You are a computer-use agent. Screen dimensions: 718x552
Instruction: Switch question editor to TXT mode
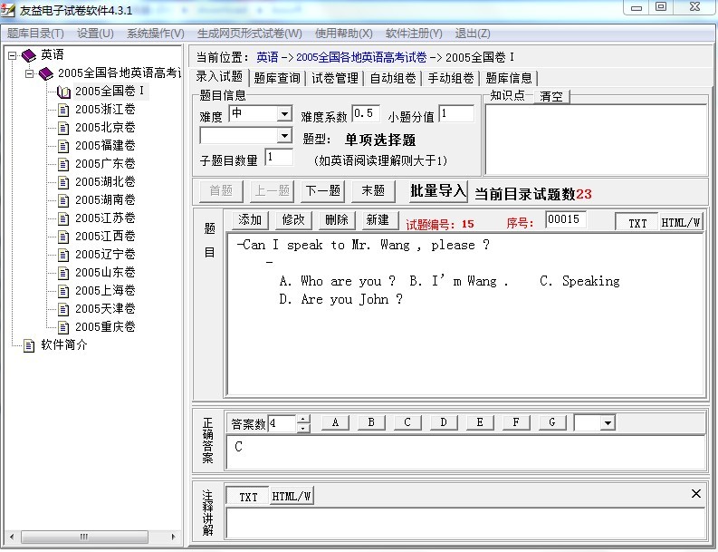point(637,223)
